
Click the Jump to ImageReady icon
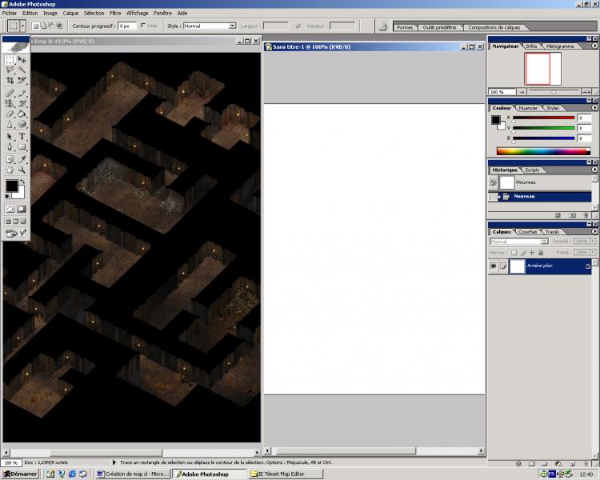pyautogui.click(x=16, y=233)
